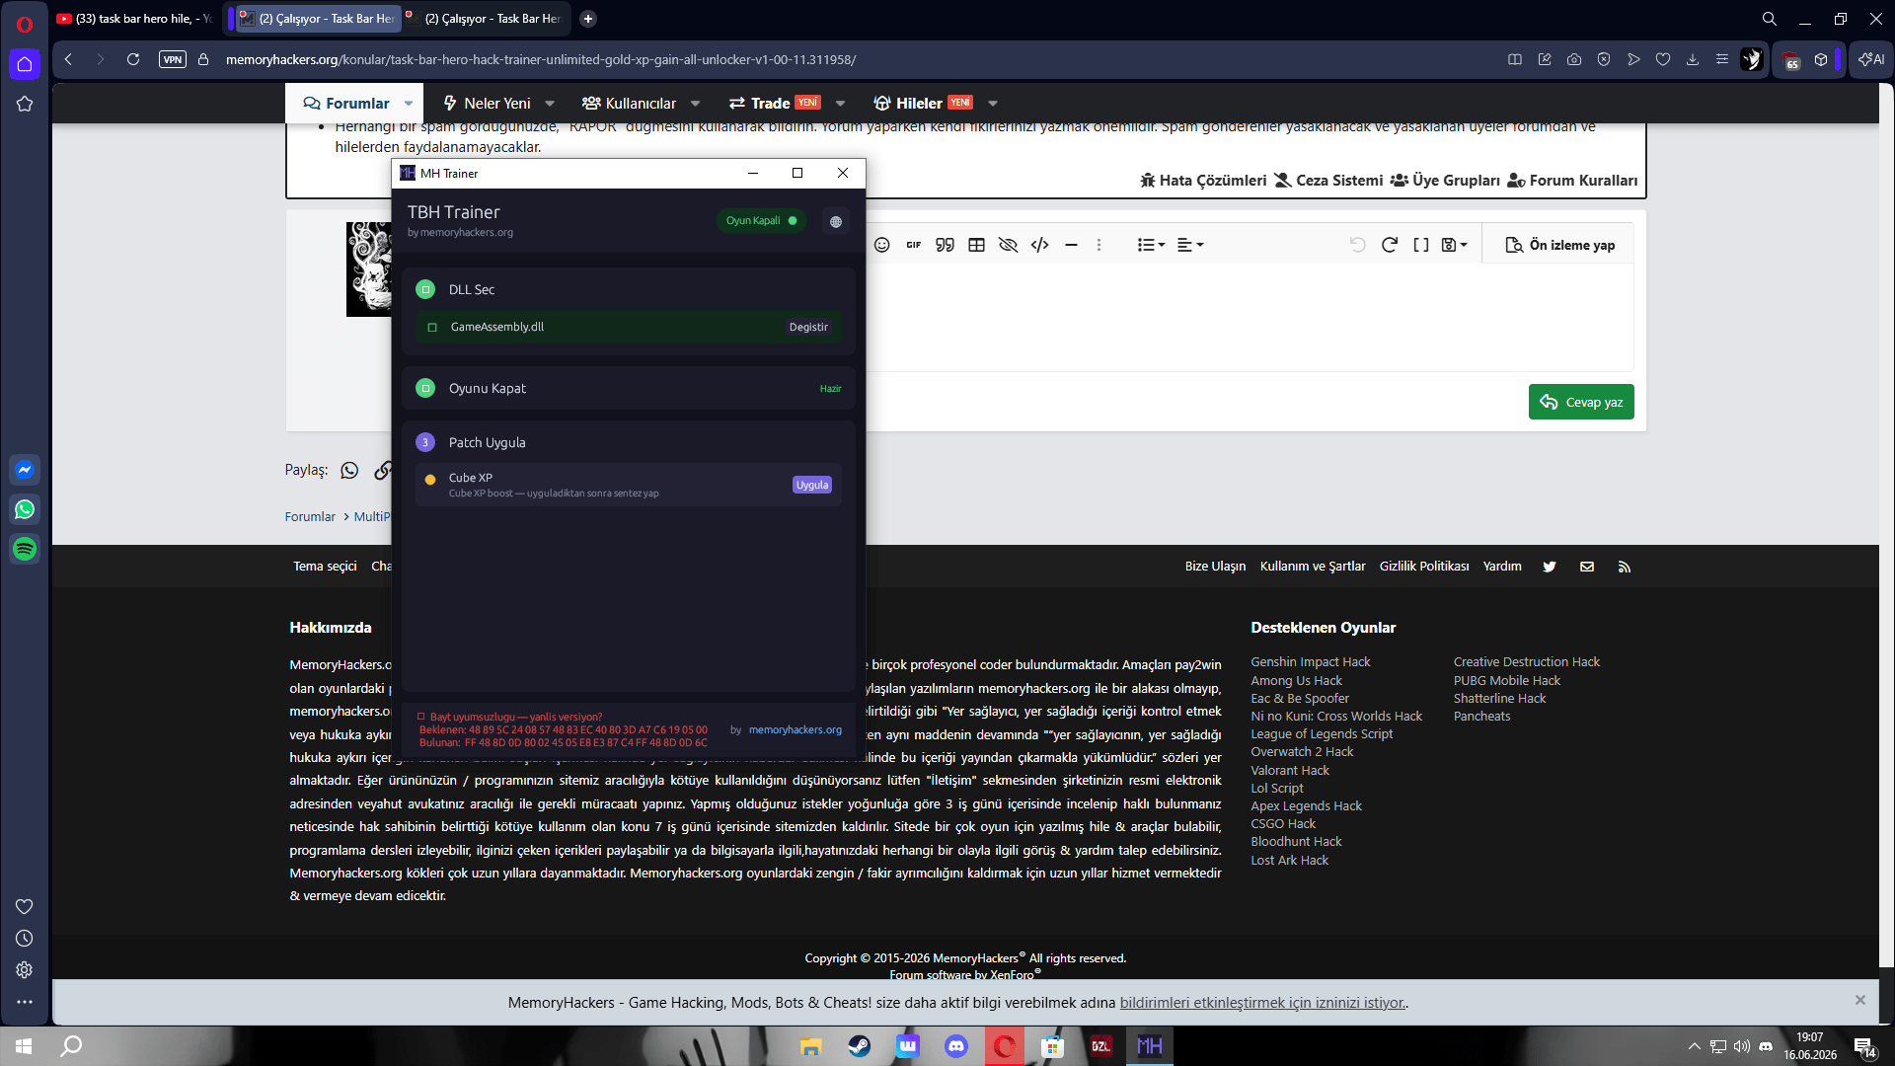1895x1066 pixels.
Task: Insert horizontal line in the editor
Action: point(1071,245)
